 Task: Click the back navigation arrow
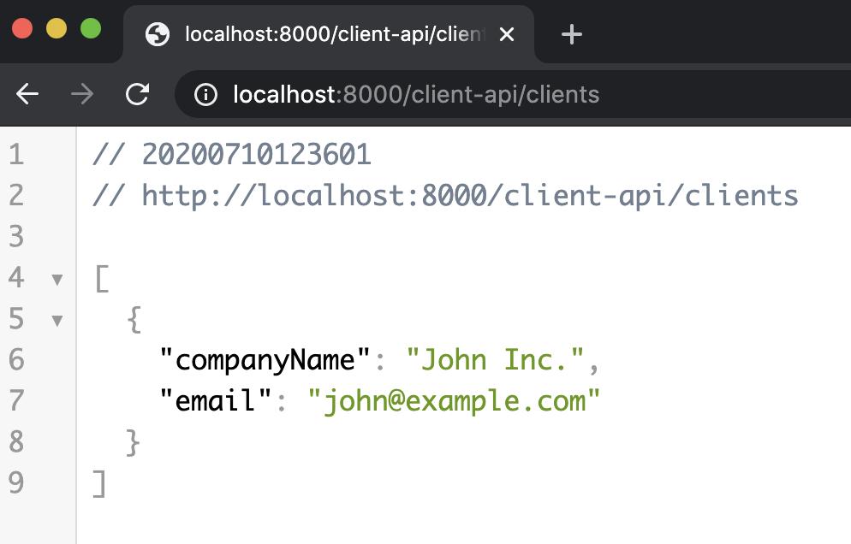click(27, 95)
